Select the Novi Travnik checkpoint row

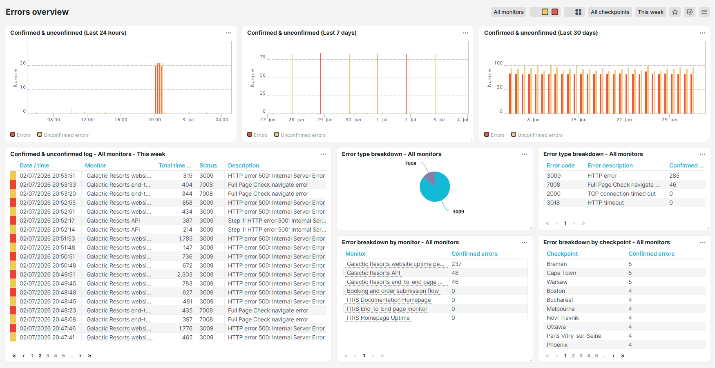[624, 318]
